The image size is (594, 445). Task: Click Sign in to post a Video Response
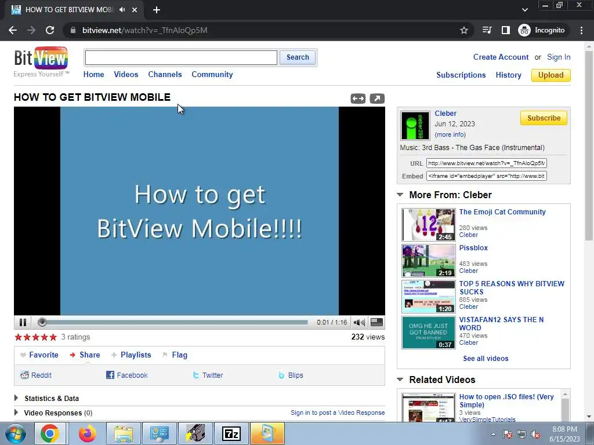pyautogui.click(x=338, y=413)
